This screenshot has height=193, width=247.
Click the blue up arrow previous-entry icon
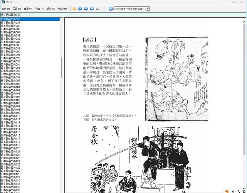pos(80,8)
